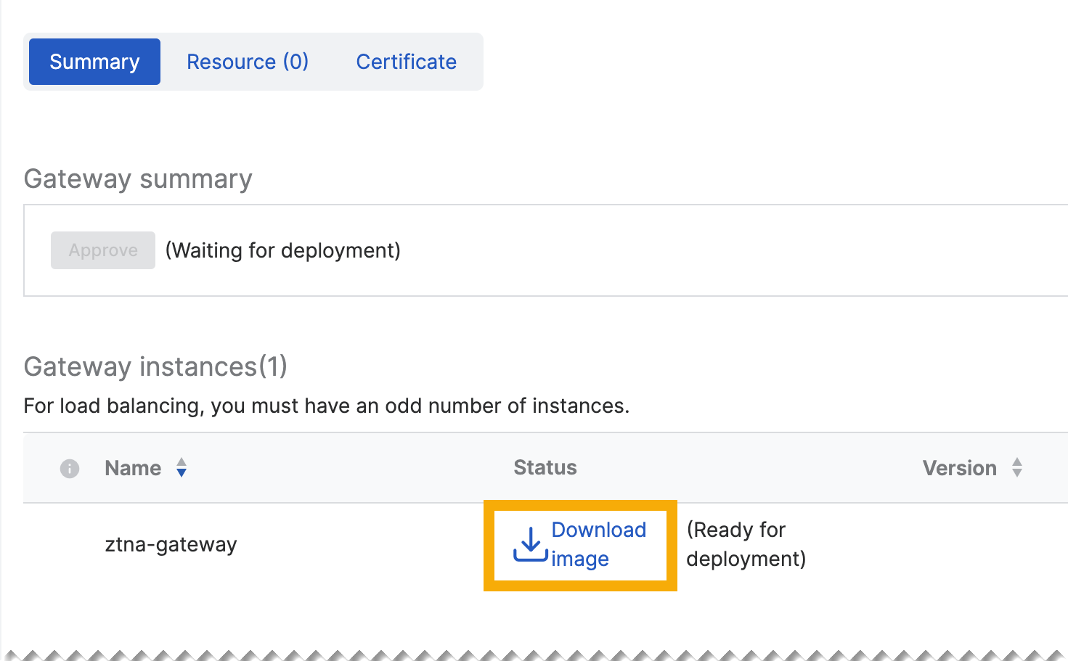The width and height of the screenshot is (1068, 661).
Task: Select the ztna-gateway instance name
Action: pos(172,544)
